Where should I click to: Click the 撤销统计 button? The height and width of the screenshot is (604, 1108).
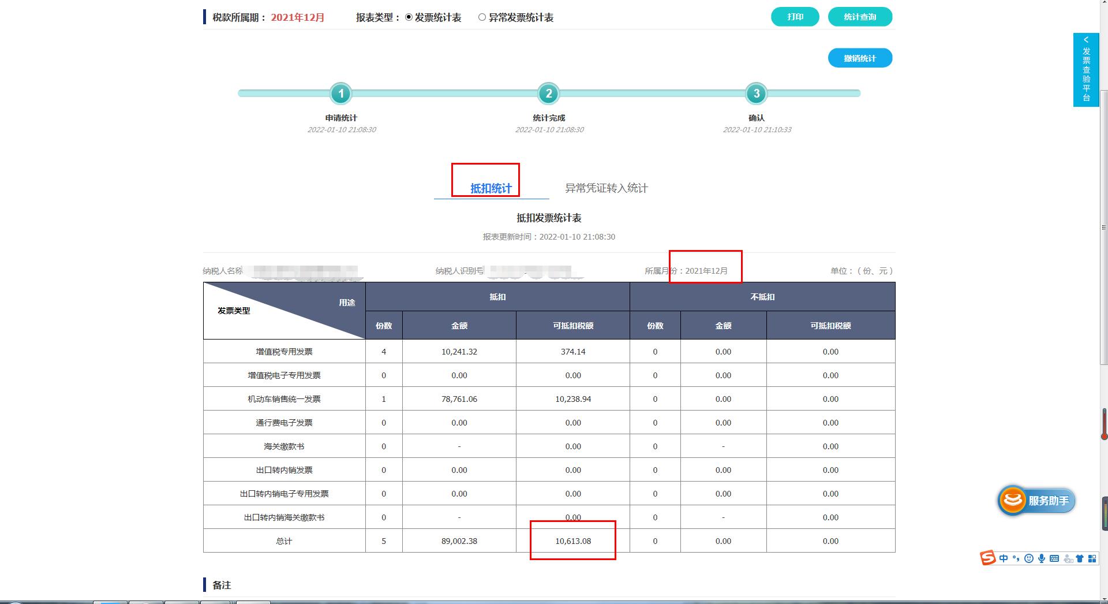(860, 58)
